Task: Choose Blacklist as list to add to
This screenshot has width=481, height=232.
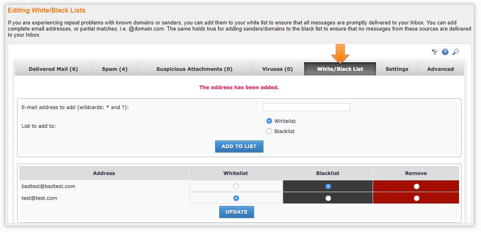Action: pyautogui.click(x=269, y=131)
